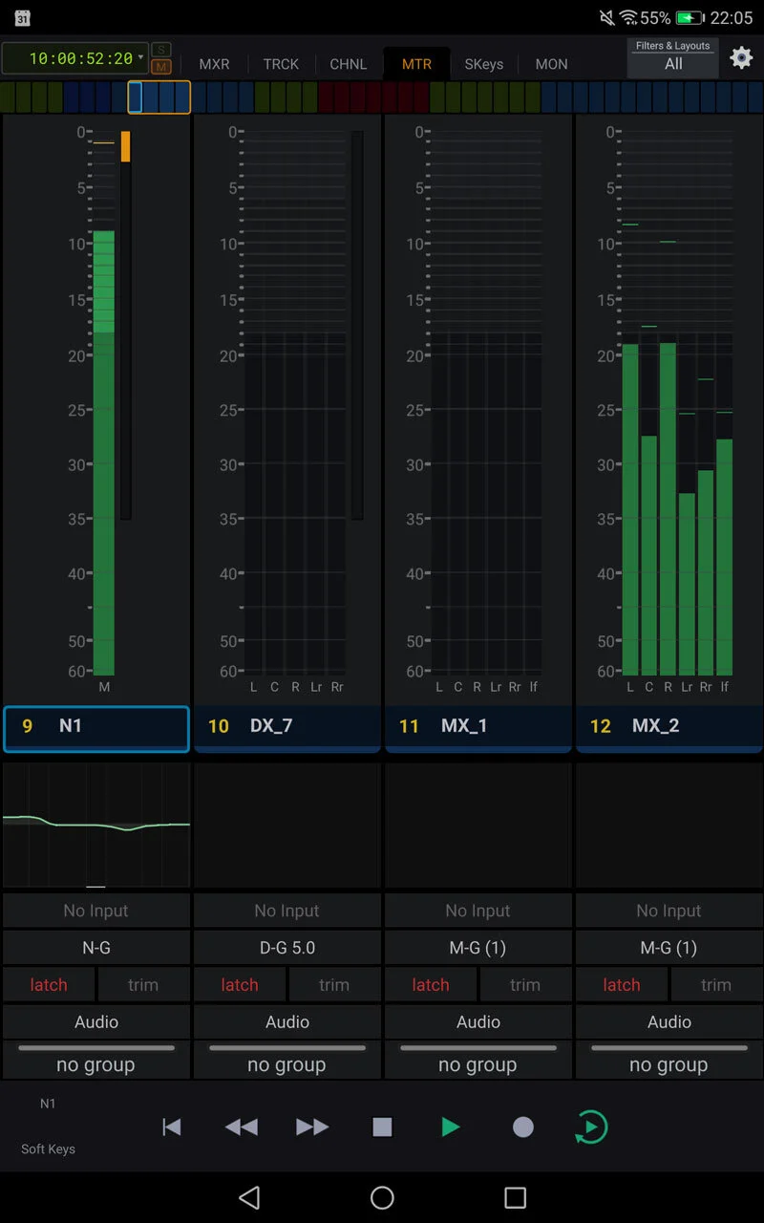The height and width of the screenshot is (1223, 764).
Task: Stop playback with the stop icon
Action: (x=382, y=1127)
